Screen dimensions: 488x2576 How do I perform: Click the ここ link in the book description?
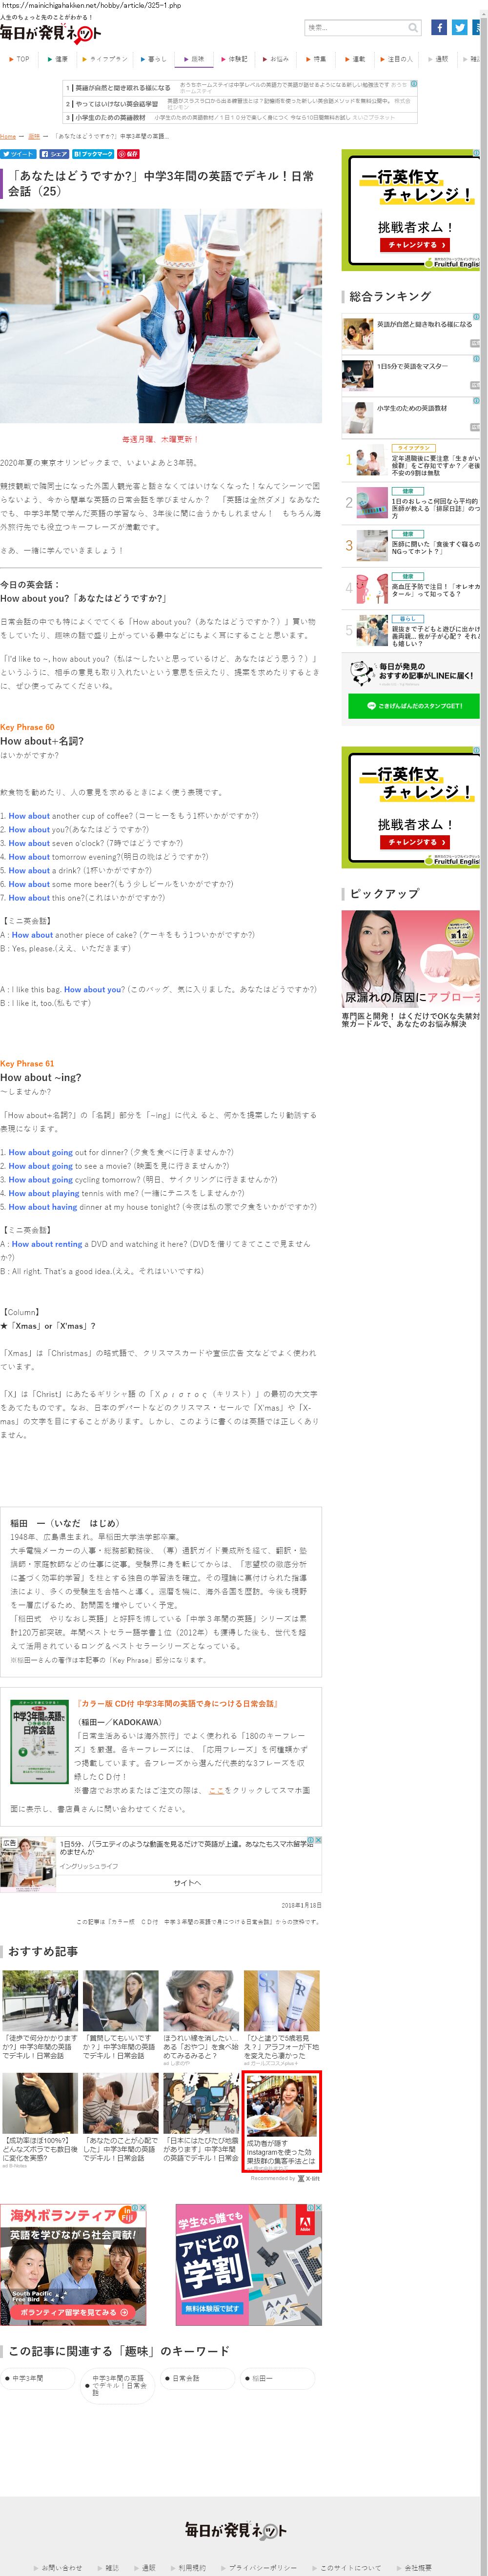(216, 1790)
